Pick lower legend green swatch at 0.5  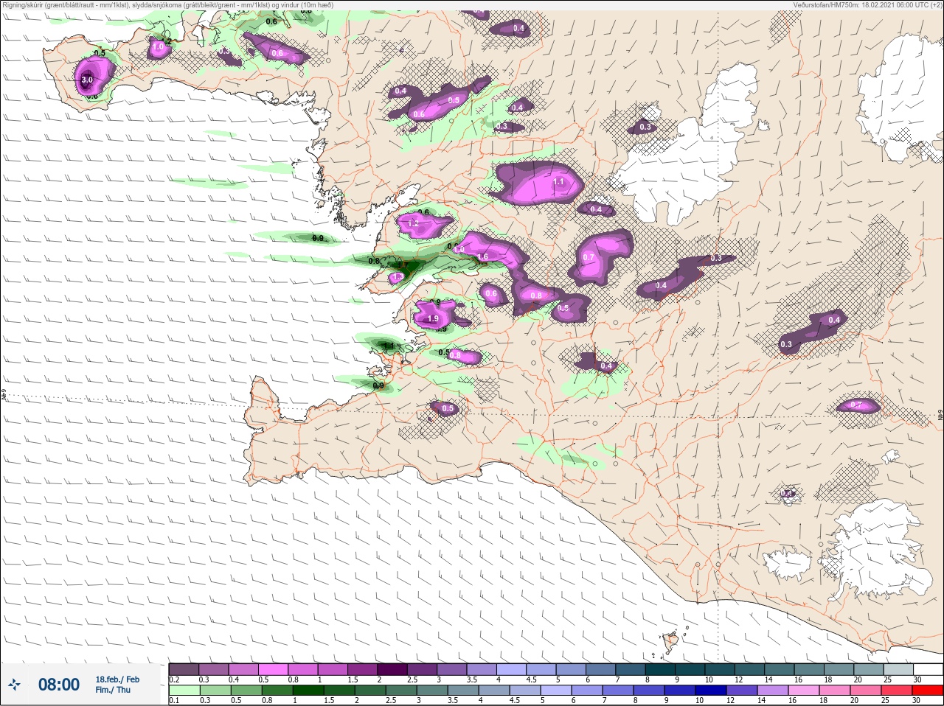(x=247, y=691)
